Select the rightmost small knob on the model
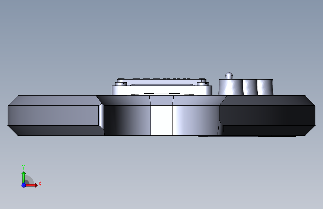 pos(265,87)
